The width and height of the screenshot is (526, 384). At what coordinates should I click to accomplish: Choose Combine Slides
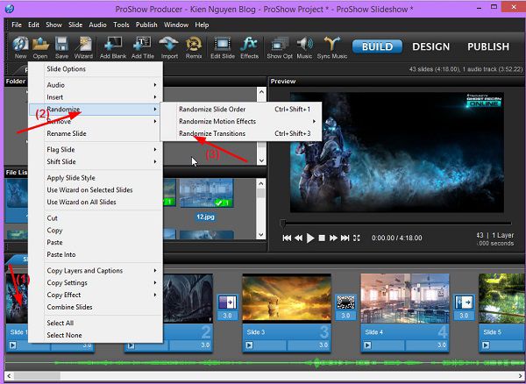96,307
